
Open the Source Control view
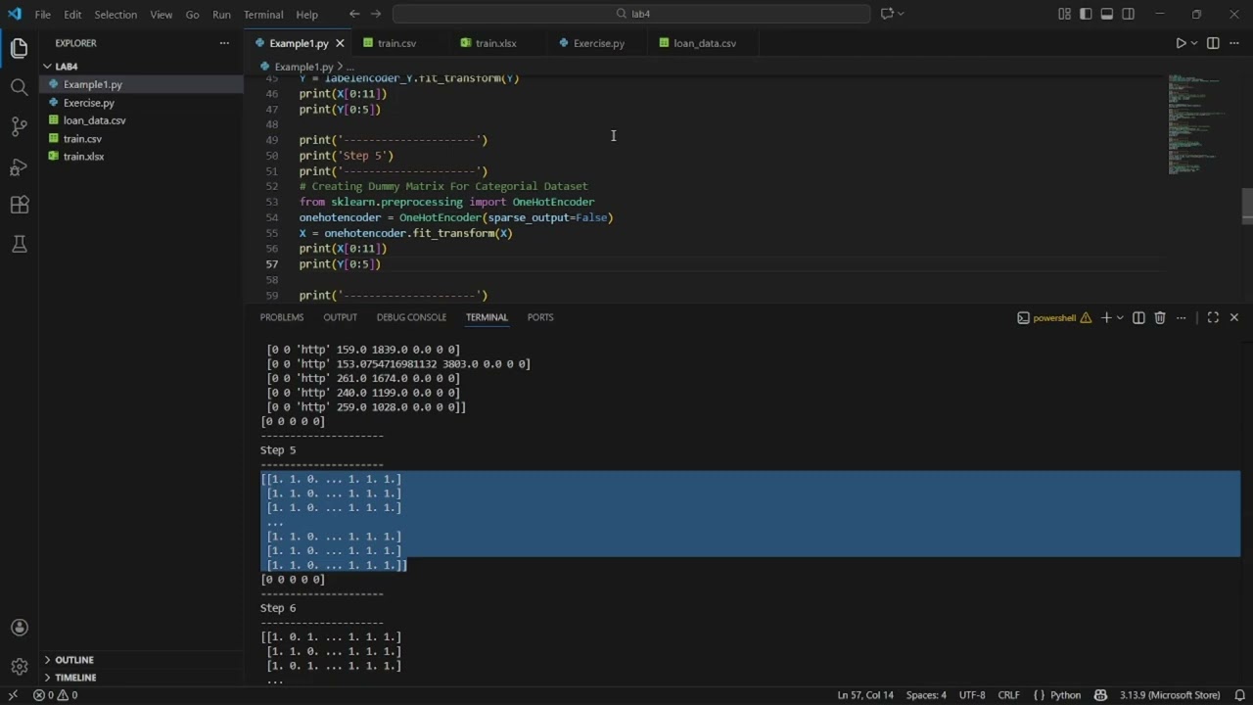[19, 126]
